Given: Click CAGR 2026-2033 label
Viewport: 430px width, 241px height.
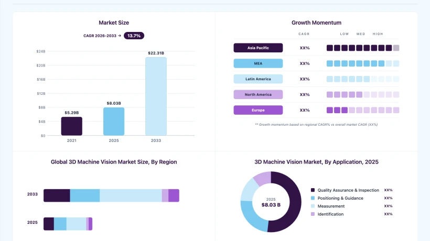Looking at the screenshot, I should point(100,36).
